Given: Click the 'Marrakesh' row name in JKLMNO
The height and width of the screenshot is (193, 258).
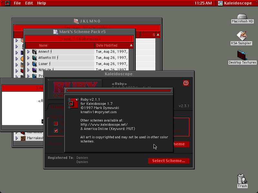Looking at the screenshot, I should point(35,138).
